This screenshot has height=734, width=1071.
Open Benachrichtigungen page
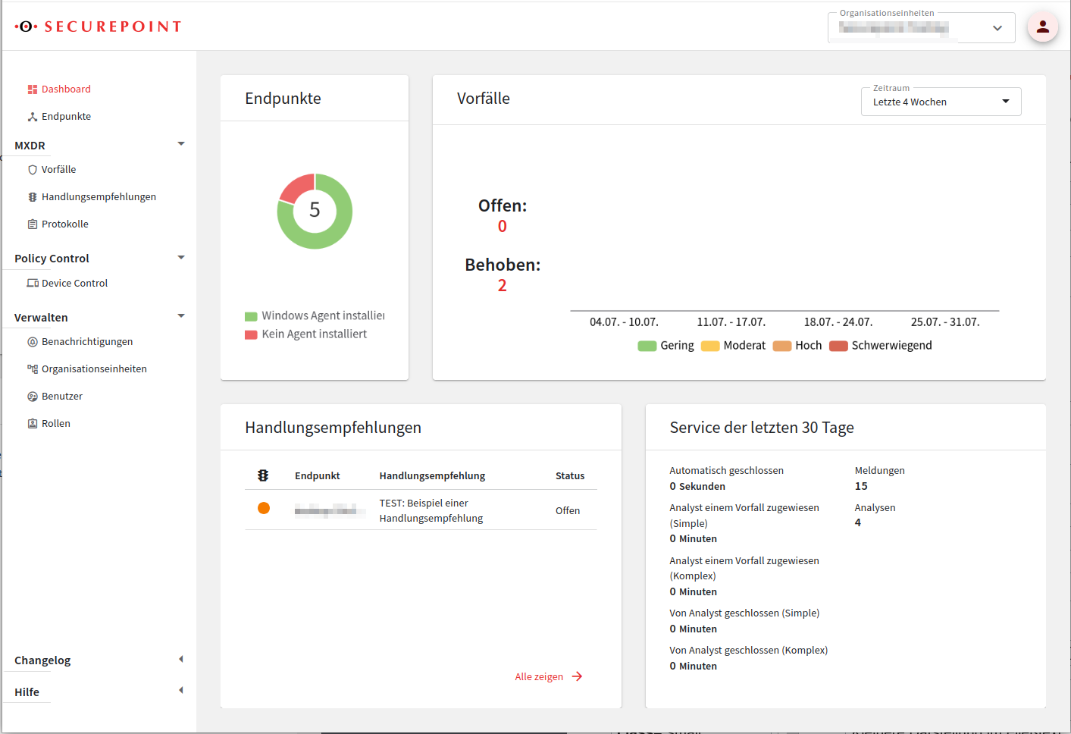pos(87,342)
